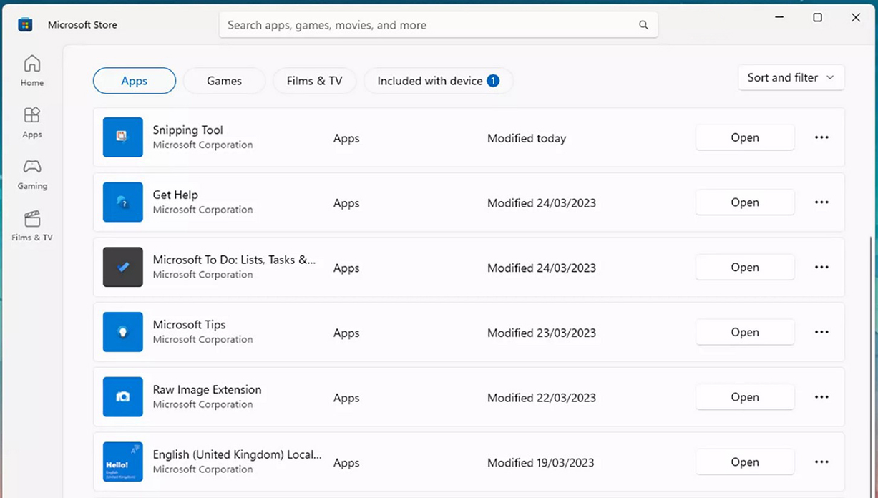878x498 pixels.
Task: Select the Home icon in the sidebar
Action: [31, 71]
